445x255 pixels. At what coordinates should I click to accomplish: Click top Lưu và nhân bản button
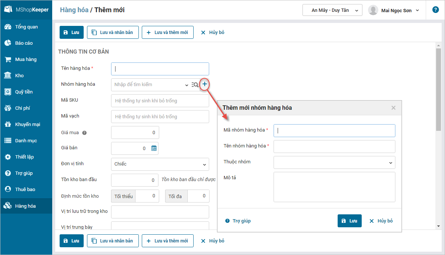point(113,32)
